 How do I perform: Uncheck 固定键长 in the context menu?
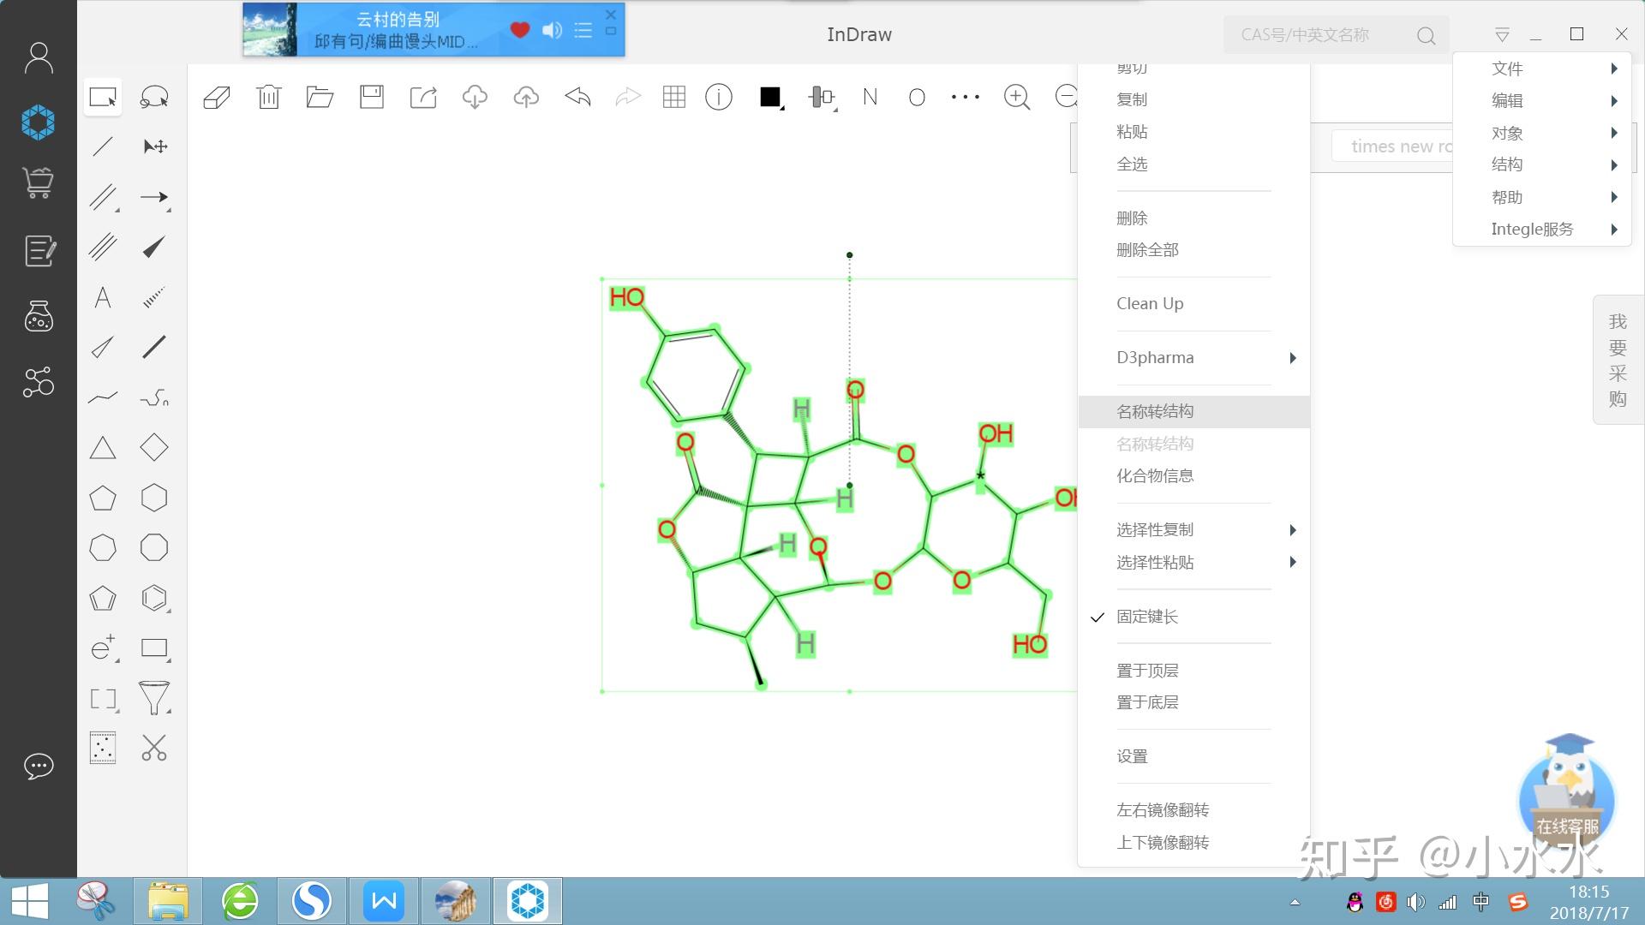click(x=1146, y=617)
